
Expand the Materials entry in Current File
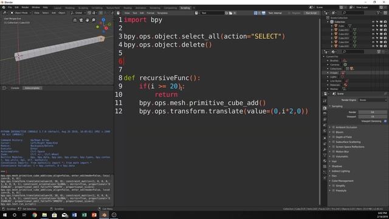(x=328, y=85)
